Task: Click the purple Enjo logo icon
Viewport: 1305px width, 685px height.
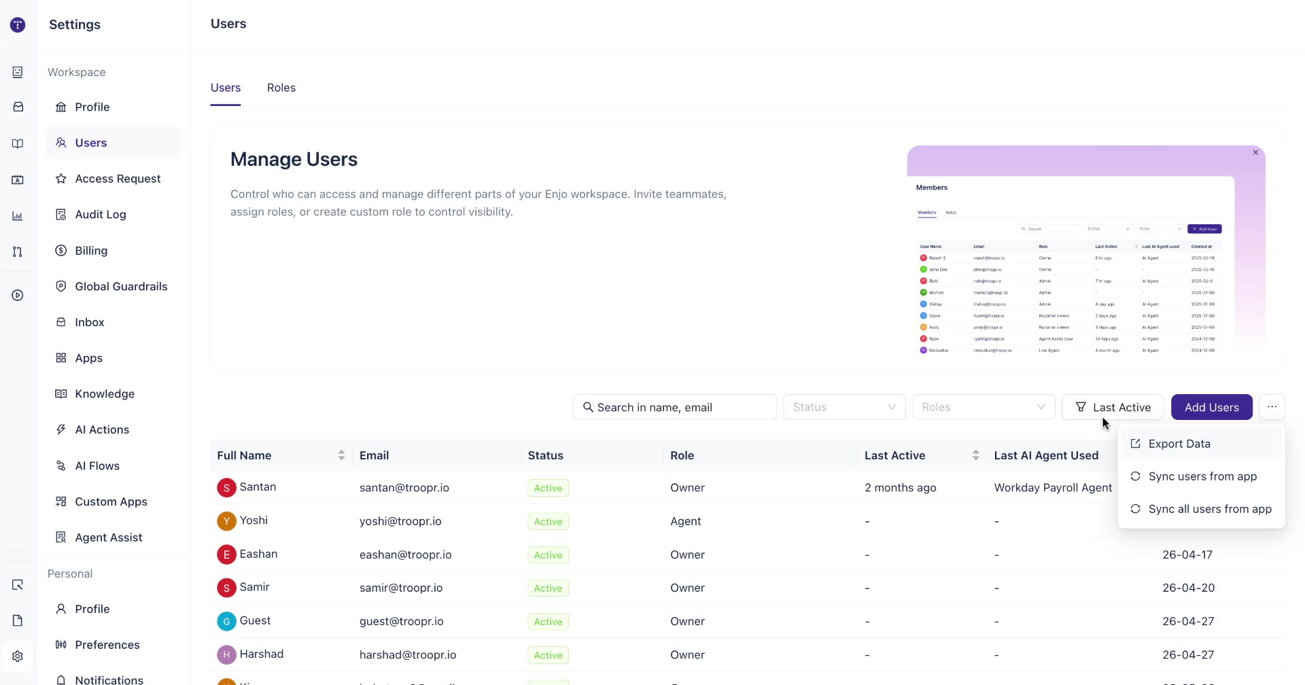Action: pyautogui.click(x=18, y=25)
